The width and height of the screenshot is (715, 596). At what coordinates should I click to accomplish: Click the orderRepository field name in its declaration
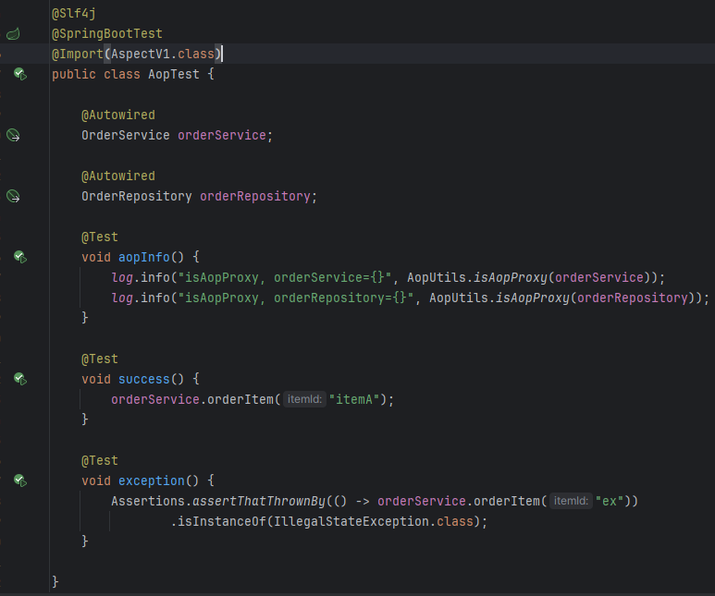point(255,197)
